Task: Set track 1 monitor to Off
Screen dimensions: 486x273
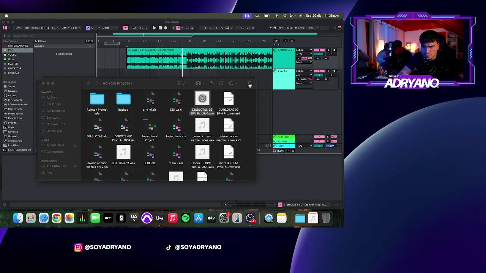Action: coord(310,58)
